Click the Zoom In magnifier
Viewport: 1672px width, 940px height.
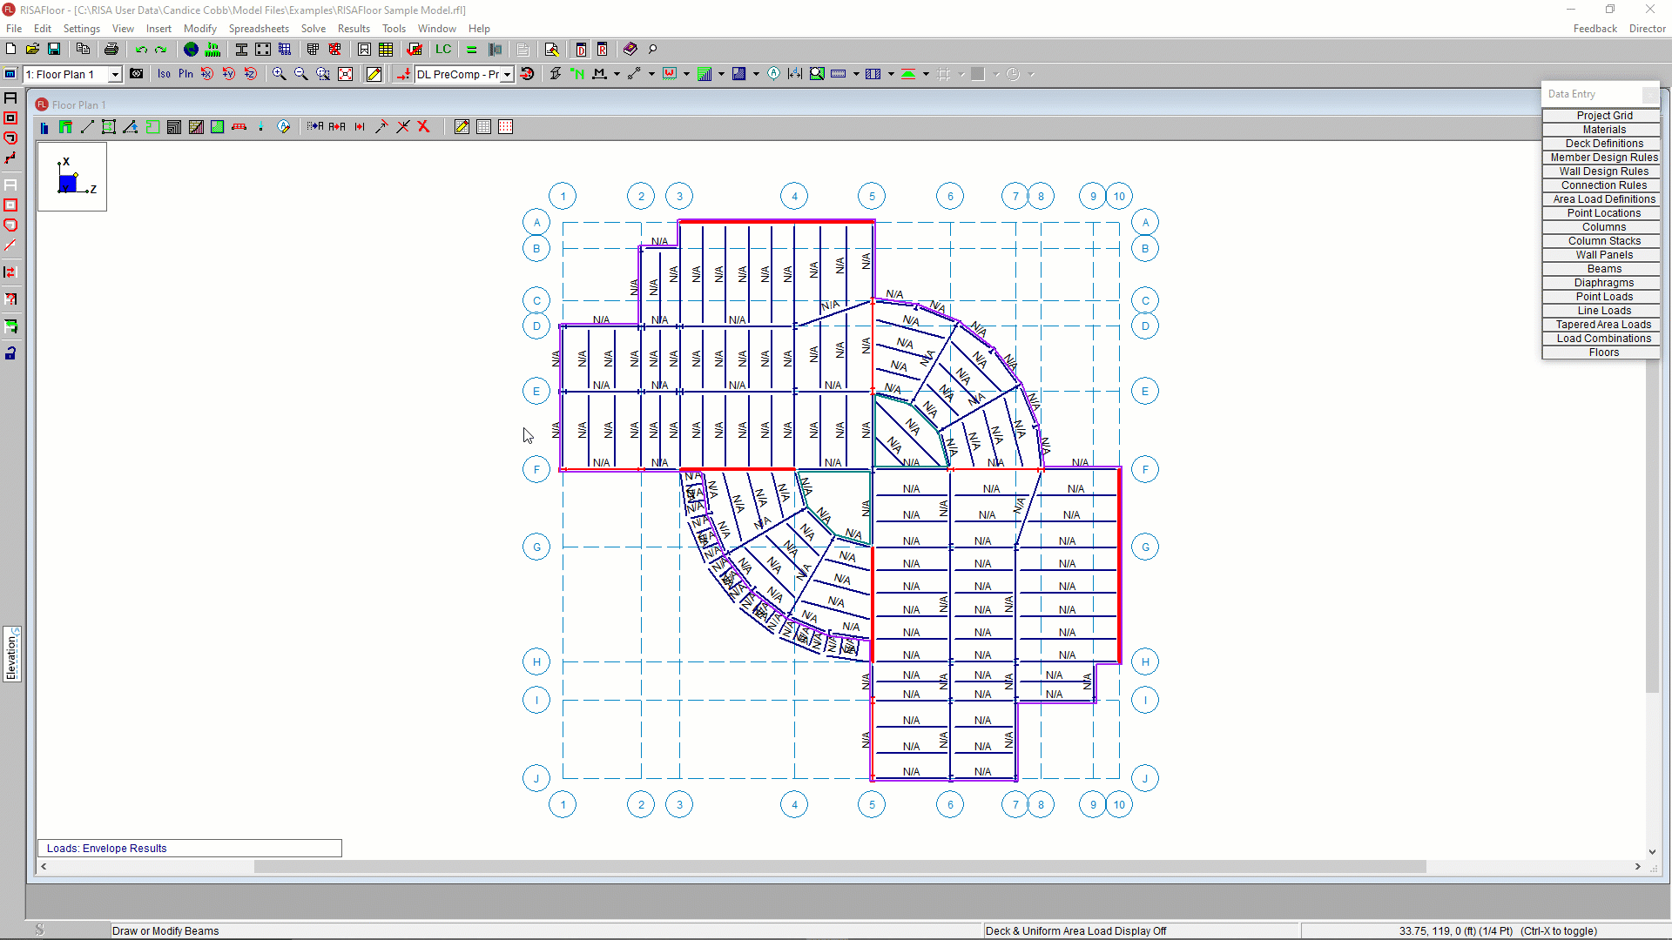(x=279, y=74)
